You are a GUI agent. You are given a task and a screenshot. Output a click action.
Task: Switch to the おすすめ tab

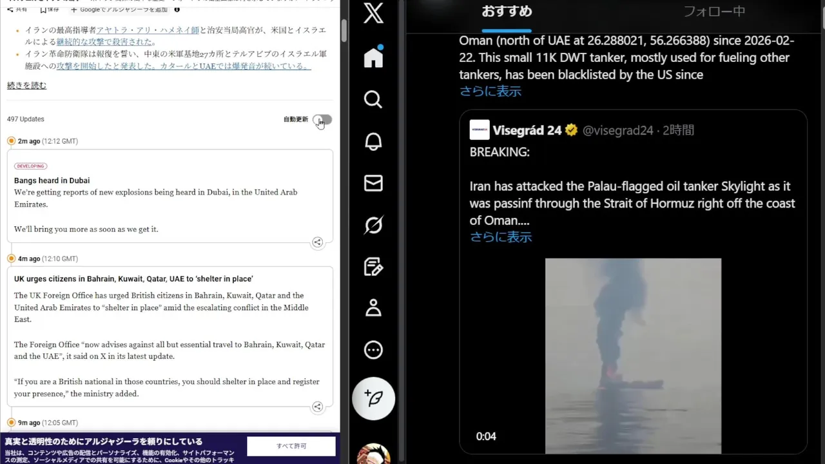click(507, 11)
